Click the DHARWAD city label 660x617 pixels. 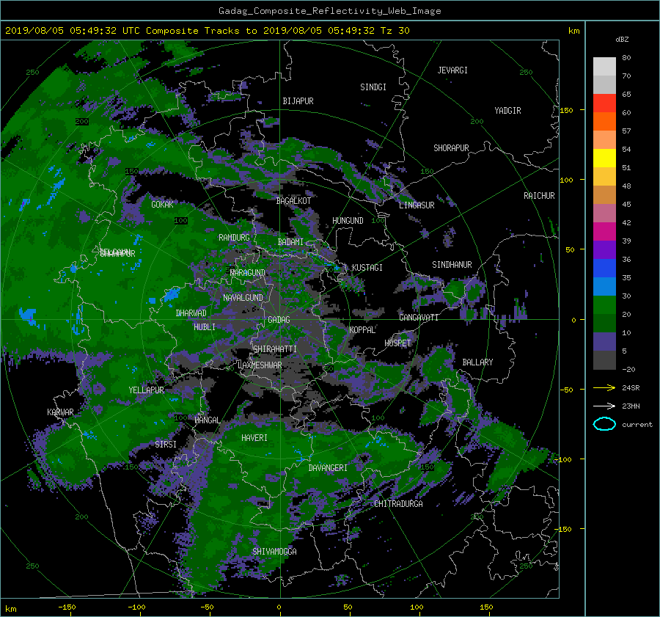coord(191,313)
